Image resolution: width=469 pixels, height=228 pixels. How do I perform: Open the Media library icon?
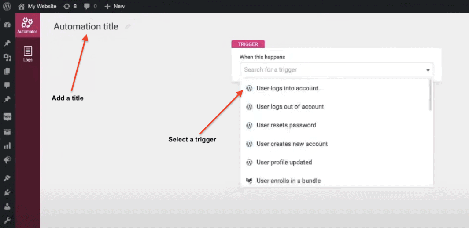(7, 58)
